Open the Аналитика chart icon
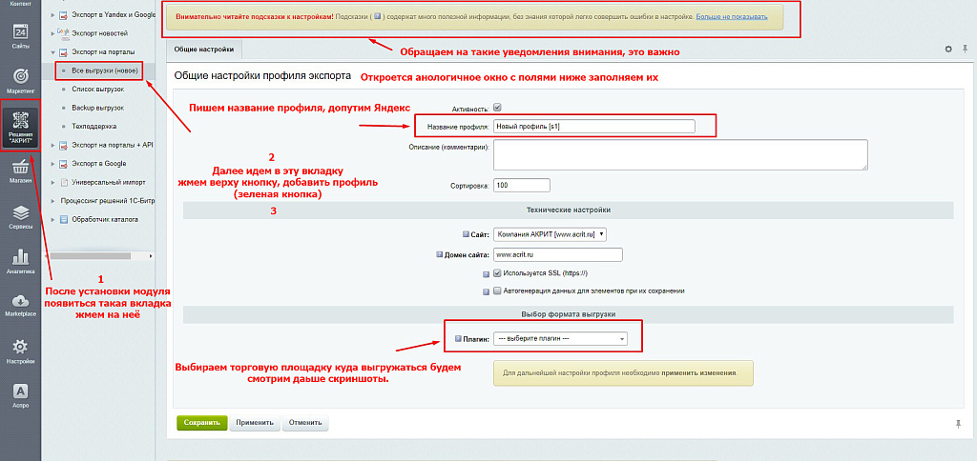This screenshot has width=977, height=461. click(x=20, y=260)
